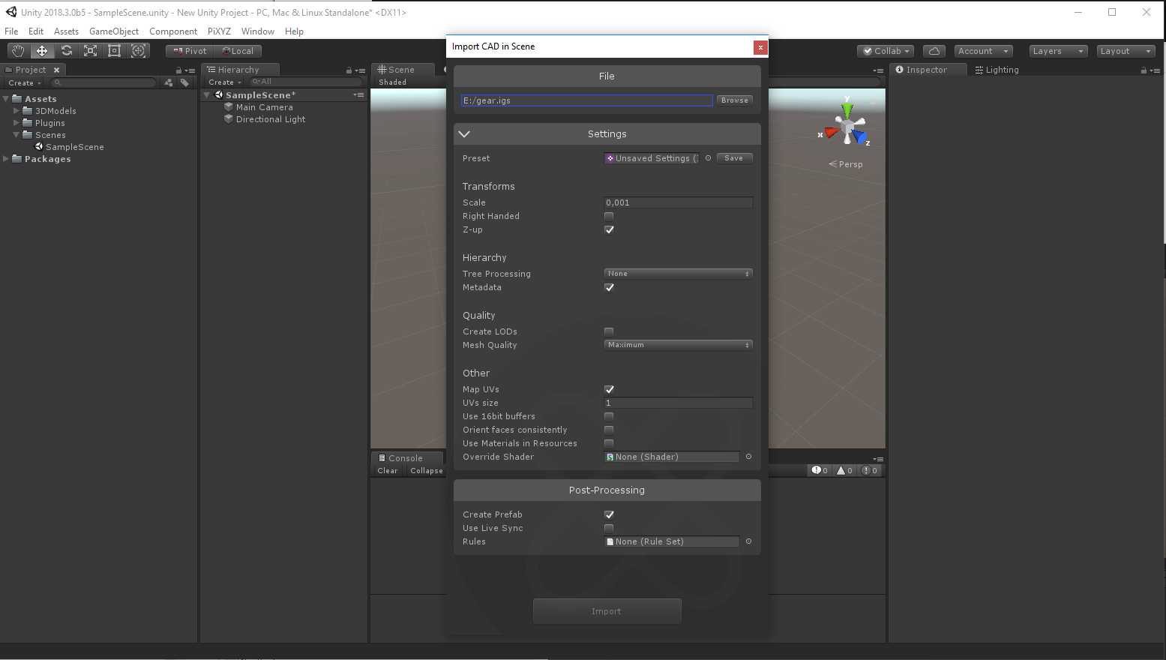Click the UVs size value field
The image size is (1166, 660).
pos(679,403)
